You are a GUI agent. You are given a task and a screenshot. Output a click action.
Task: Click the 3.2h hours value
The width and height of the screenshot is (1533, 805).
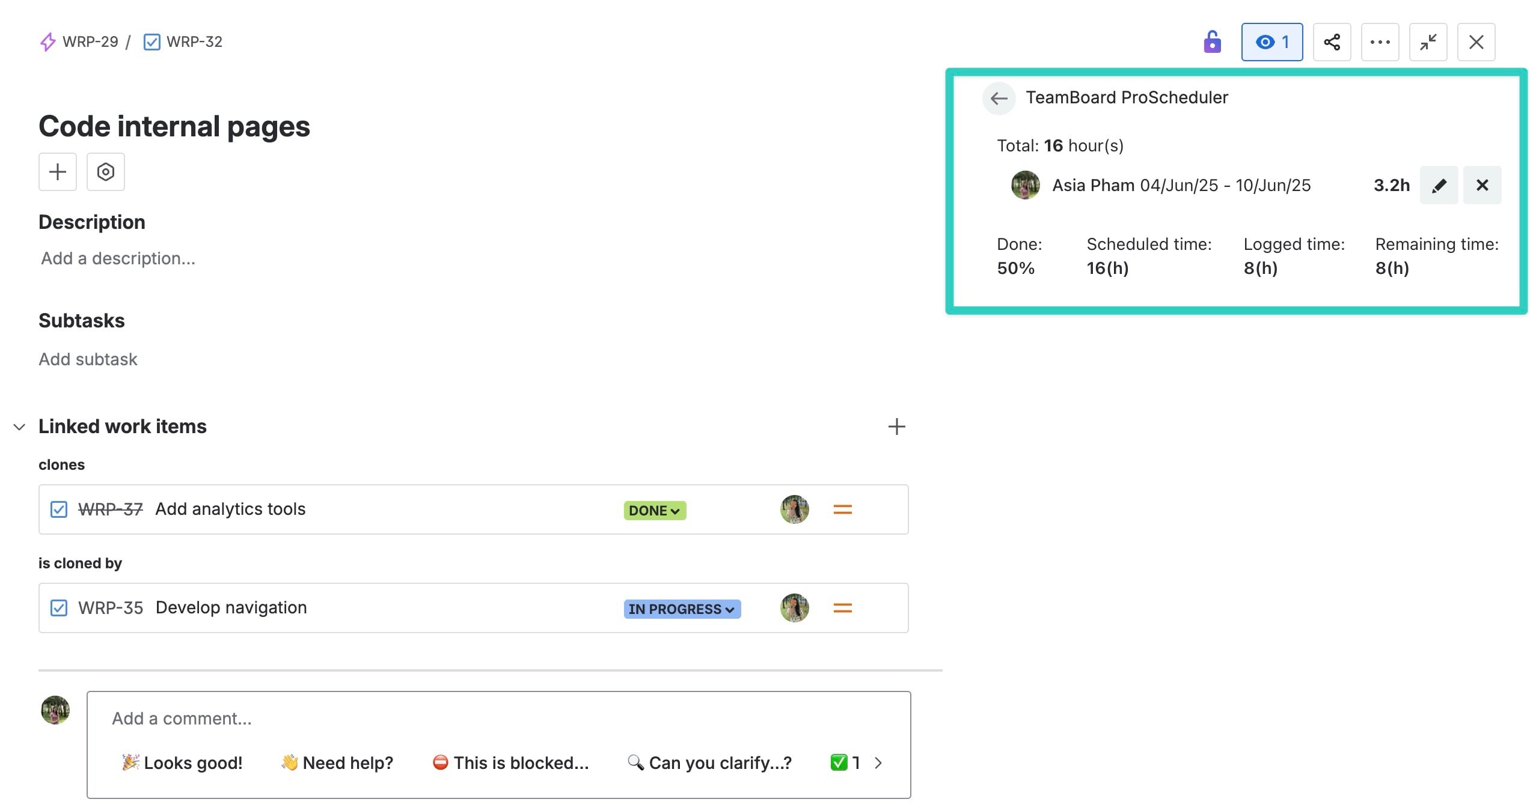(x=1392, y=185)
